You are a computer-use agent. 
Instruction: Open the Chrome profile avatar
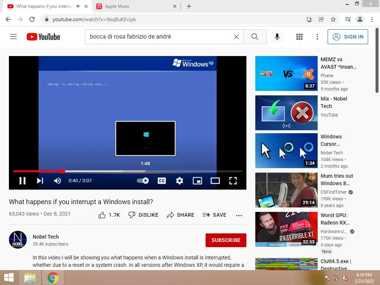360,19
